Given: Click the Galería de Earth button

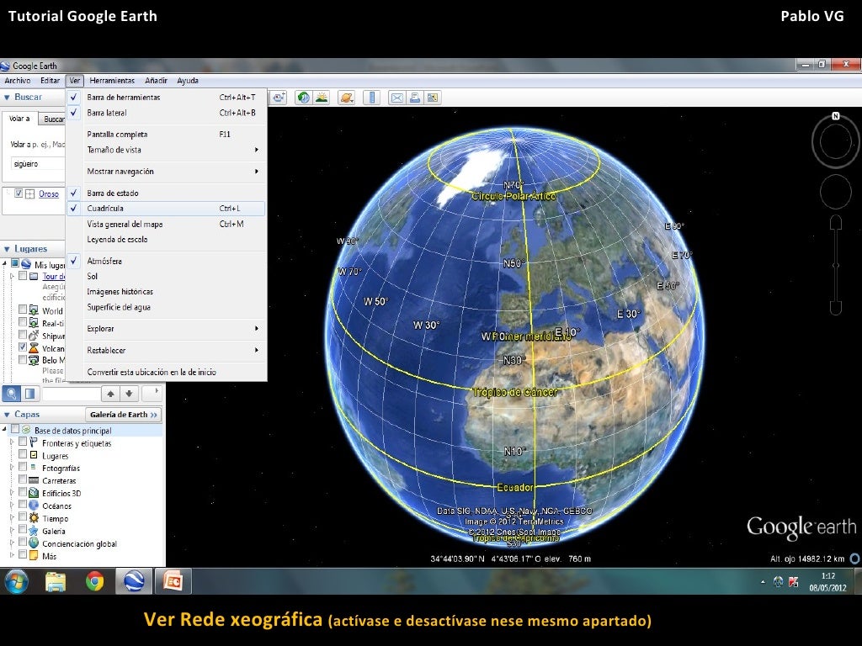Looking at the screenshot, I should pos(123,415).
